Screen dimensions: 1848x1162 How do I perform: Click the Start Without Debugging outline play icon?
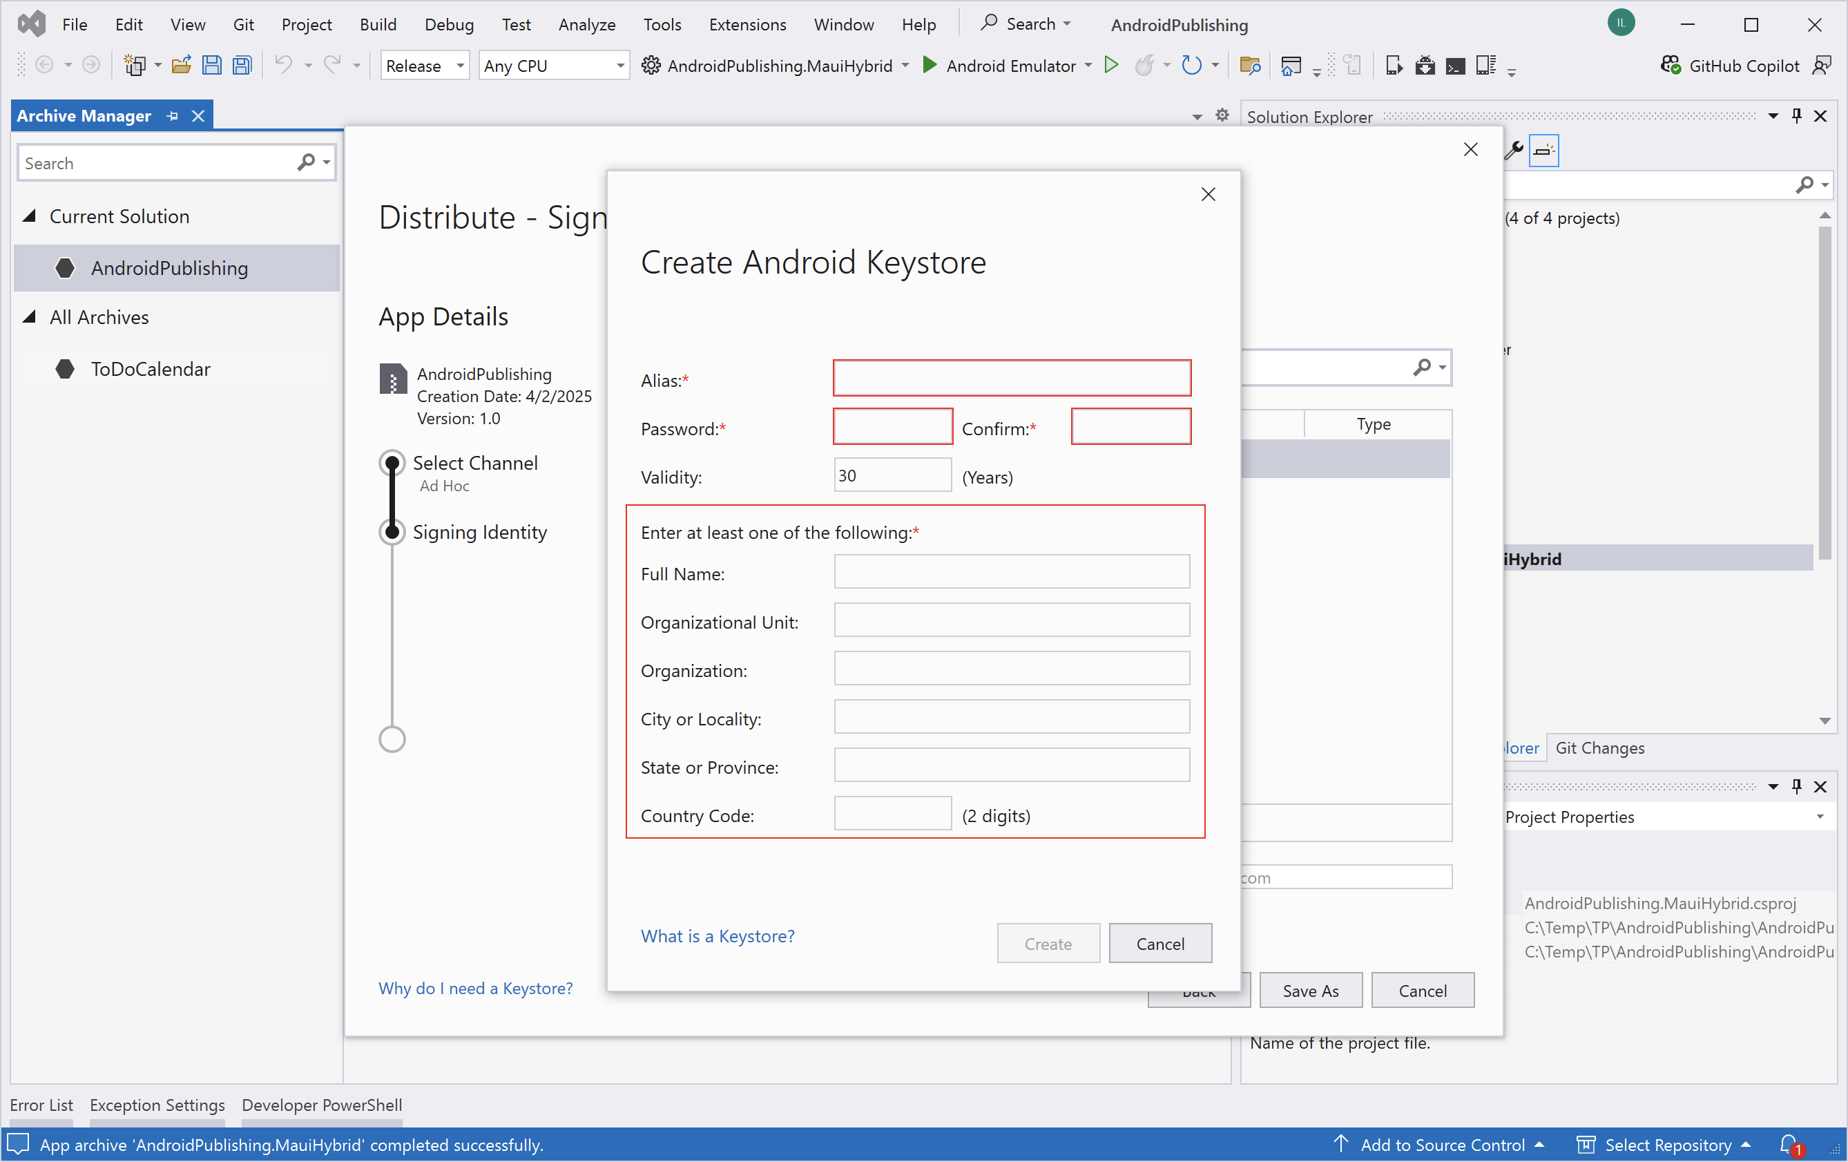pyautogui.click(x=1111, y=65)
